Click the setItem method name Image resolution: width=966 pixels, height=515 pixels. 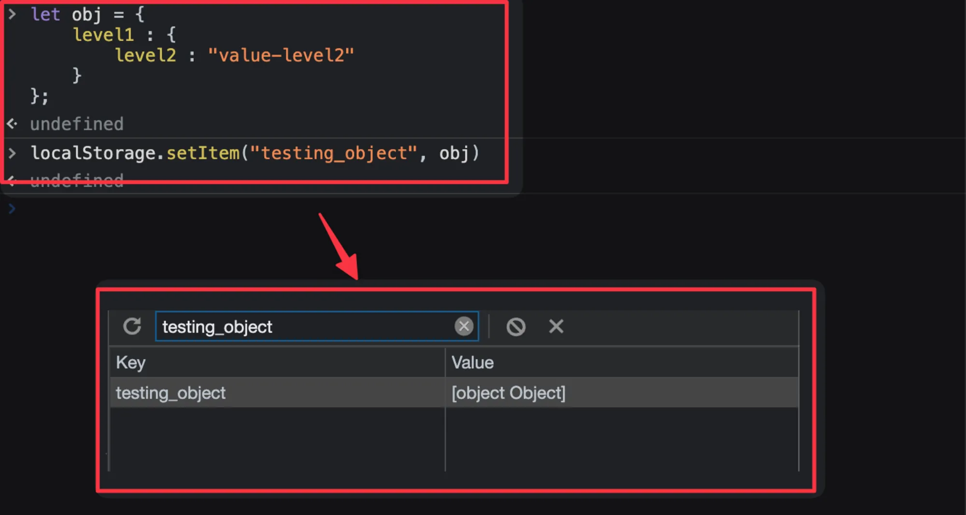pyautogui.click(x=203, y=153)
